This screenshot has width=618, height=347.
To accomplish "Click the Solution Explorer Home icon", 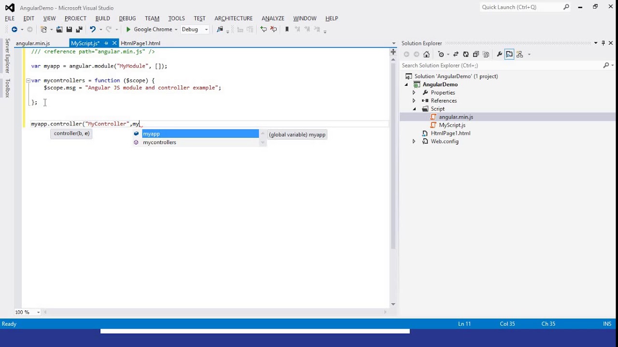I will tap(426, 54).
